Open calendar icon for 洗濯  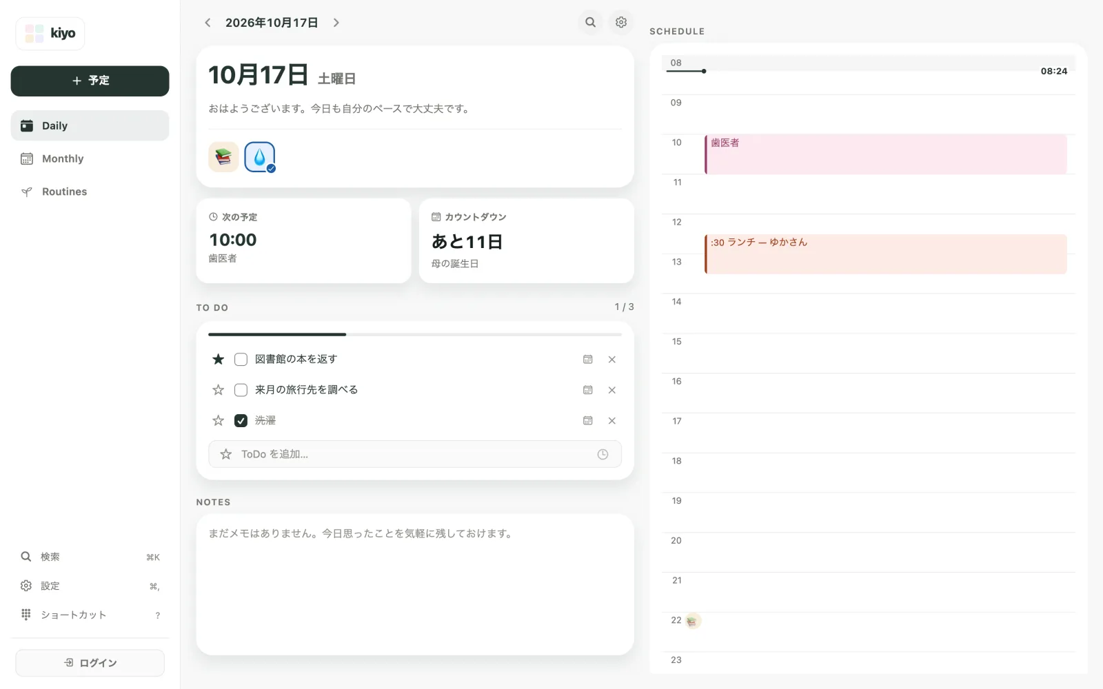(x=588, y=420)
